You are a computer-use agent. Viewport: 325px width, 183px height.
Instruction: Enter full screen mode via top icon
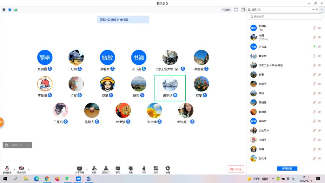tap(236, 10)
